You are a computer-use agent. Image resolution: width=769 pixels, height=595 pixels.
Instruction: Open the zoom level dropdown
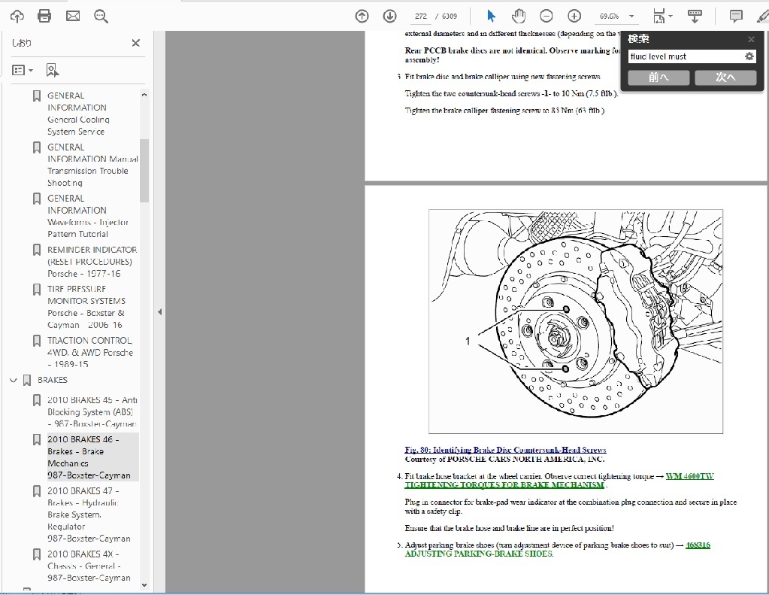631,17
